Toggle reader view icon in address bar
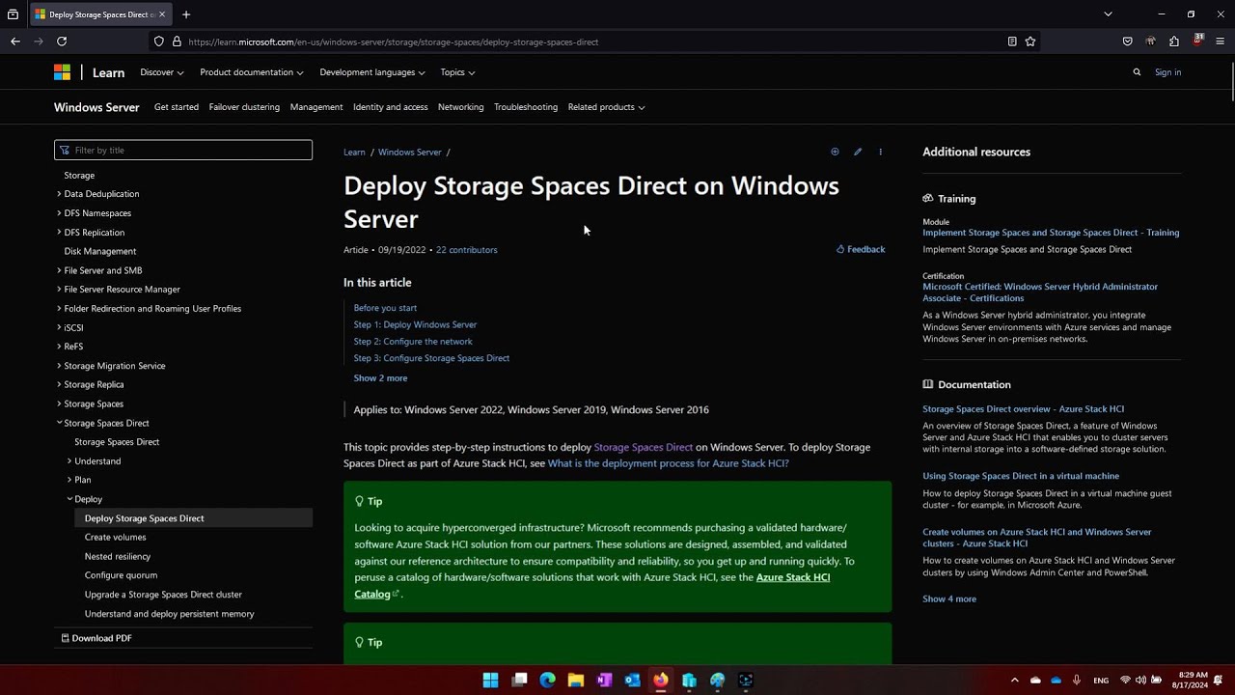1235x695 pixels. (1011, 42)
